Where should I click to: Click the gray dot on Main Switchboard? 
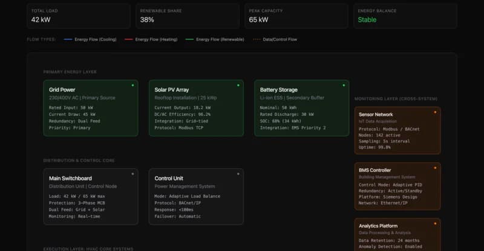132,174
